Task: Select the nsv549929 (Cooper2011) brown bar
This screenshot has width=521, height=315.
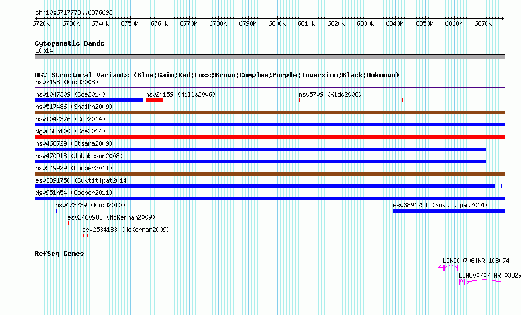Action: coord(269,174)
